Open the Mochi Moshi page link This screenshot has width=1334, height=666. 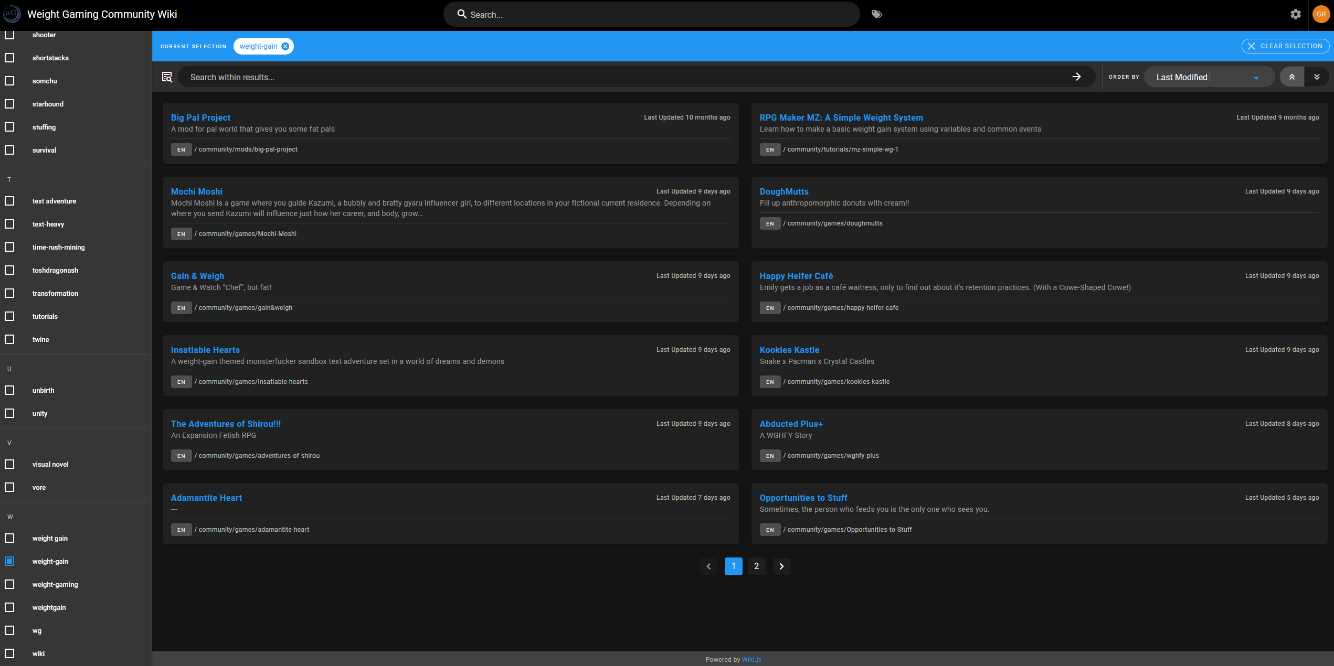tap(196, 191)
